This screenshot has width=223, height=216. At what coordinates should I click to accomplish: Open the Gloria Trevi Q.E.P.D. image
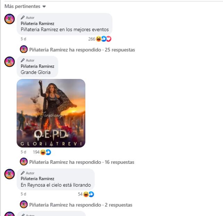[x=51, y=113]
